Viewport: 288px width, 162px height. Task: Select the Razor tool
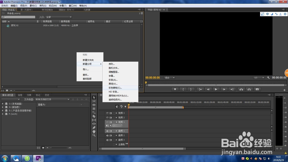[x=94, y=116]
